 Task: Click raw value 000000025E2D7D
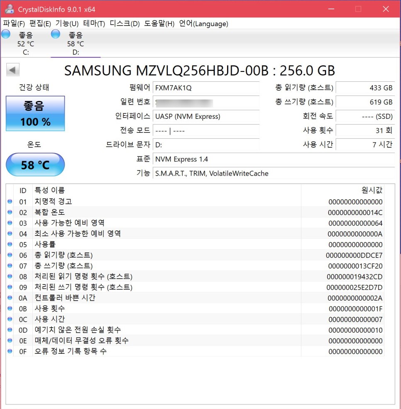355,287
